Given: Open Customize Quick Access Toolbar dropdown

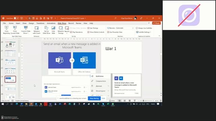Looking at the screenshot, I should tap(55, 18).
